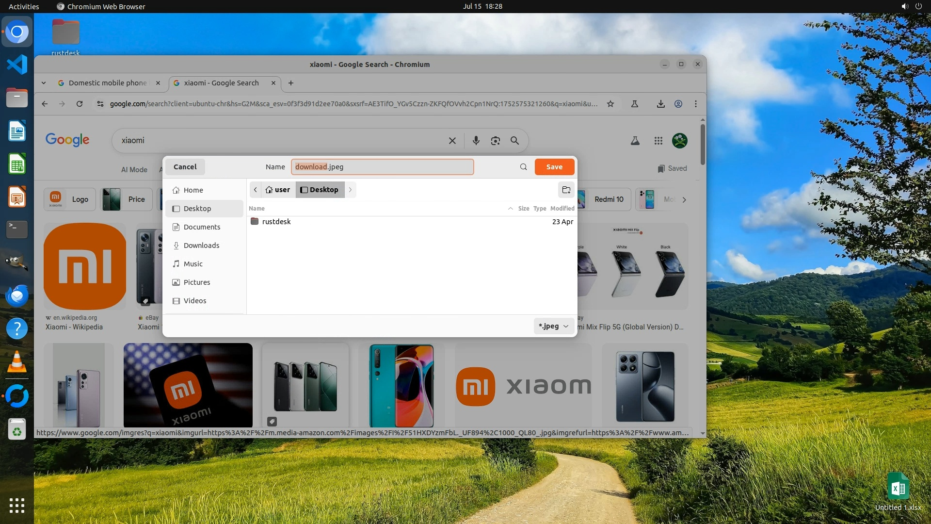Image resolution: width=931 pixels, height=524 pixels.
Task: Click the search by image camera icon
Action: click(x=495, y=141)
